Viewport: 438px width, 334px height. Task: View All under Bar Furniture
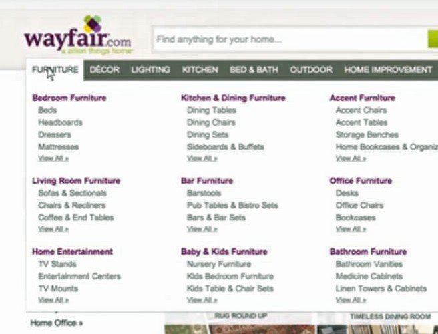tap(202, 229)
